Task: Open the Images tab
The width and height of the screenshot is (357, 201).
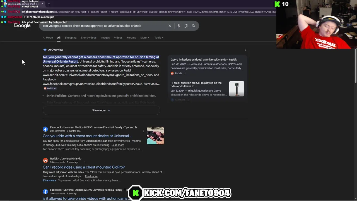Action: pyautogui.click(x=105, y=38)
